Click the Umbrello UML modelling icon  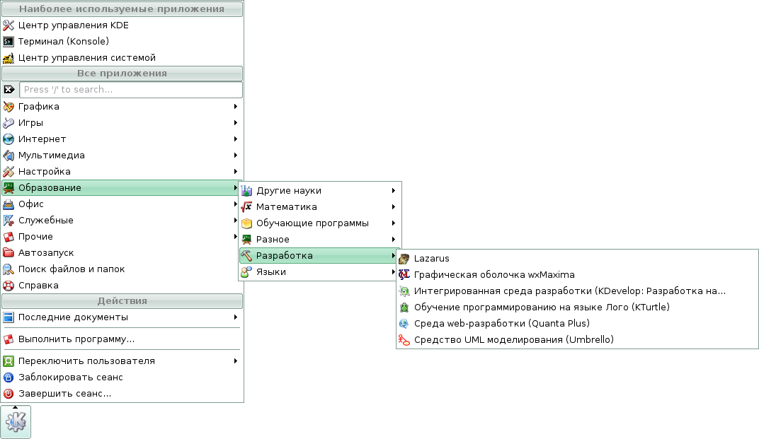click(404, 340)
